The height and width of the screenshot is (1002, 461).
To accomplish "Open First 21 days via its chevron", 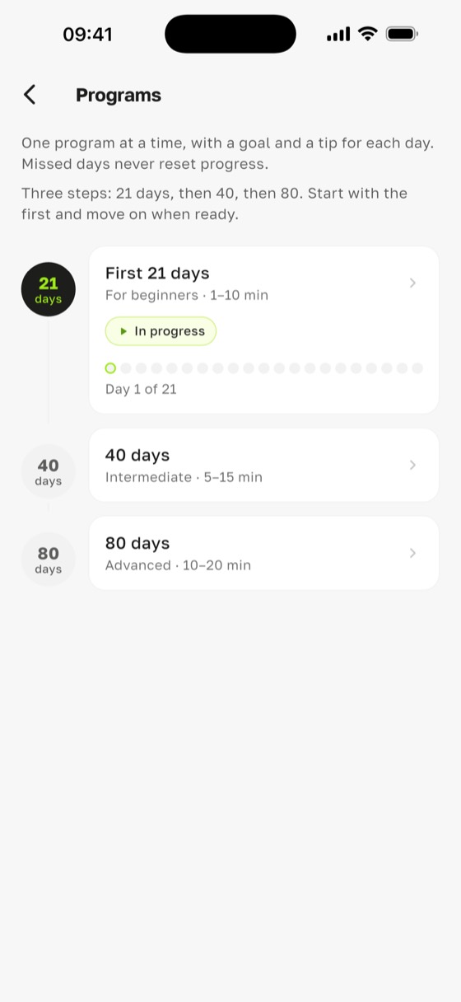I will (413, 283).
